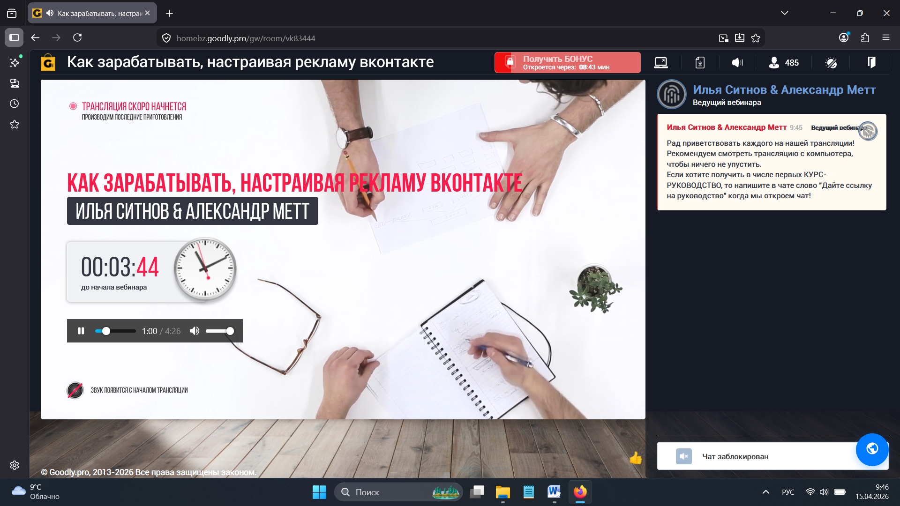Open the Goodly logo in the header
Screen dimensions: 900x506
(x=49, y=62)
